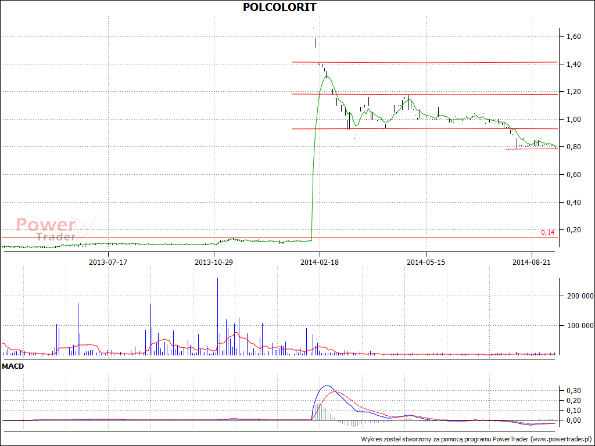Click the blue MACD line peak
Viewport: 595px width, 446px height.
point(327,386)
